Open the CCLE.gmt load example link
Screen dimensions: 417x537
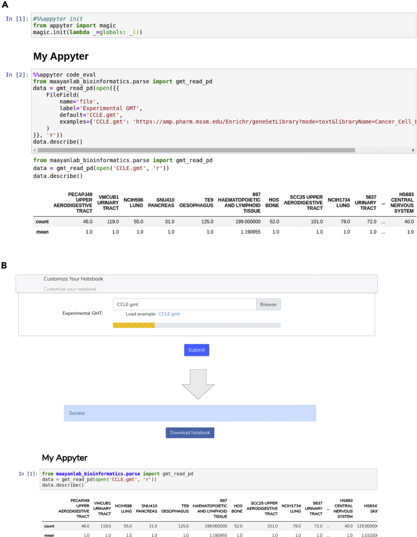point(169,314)
